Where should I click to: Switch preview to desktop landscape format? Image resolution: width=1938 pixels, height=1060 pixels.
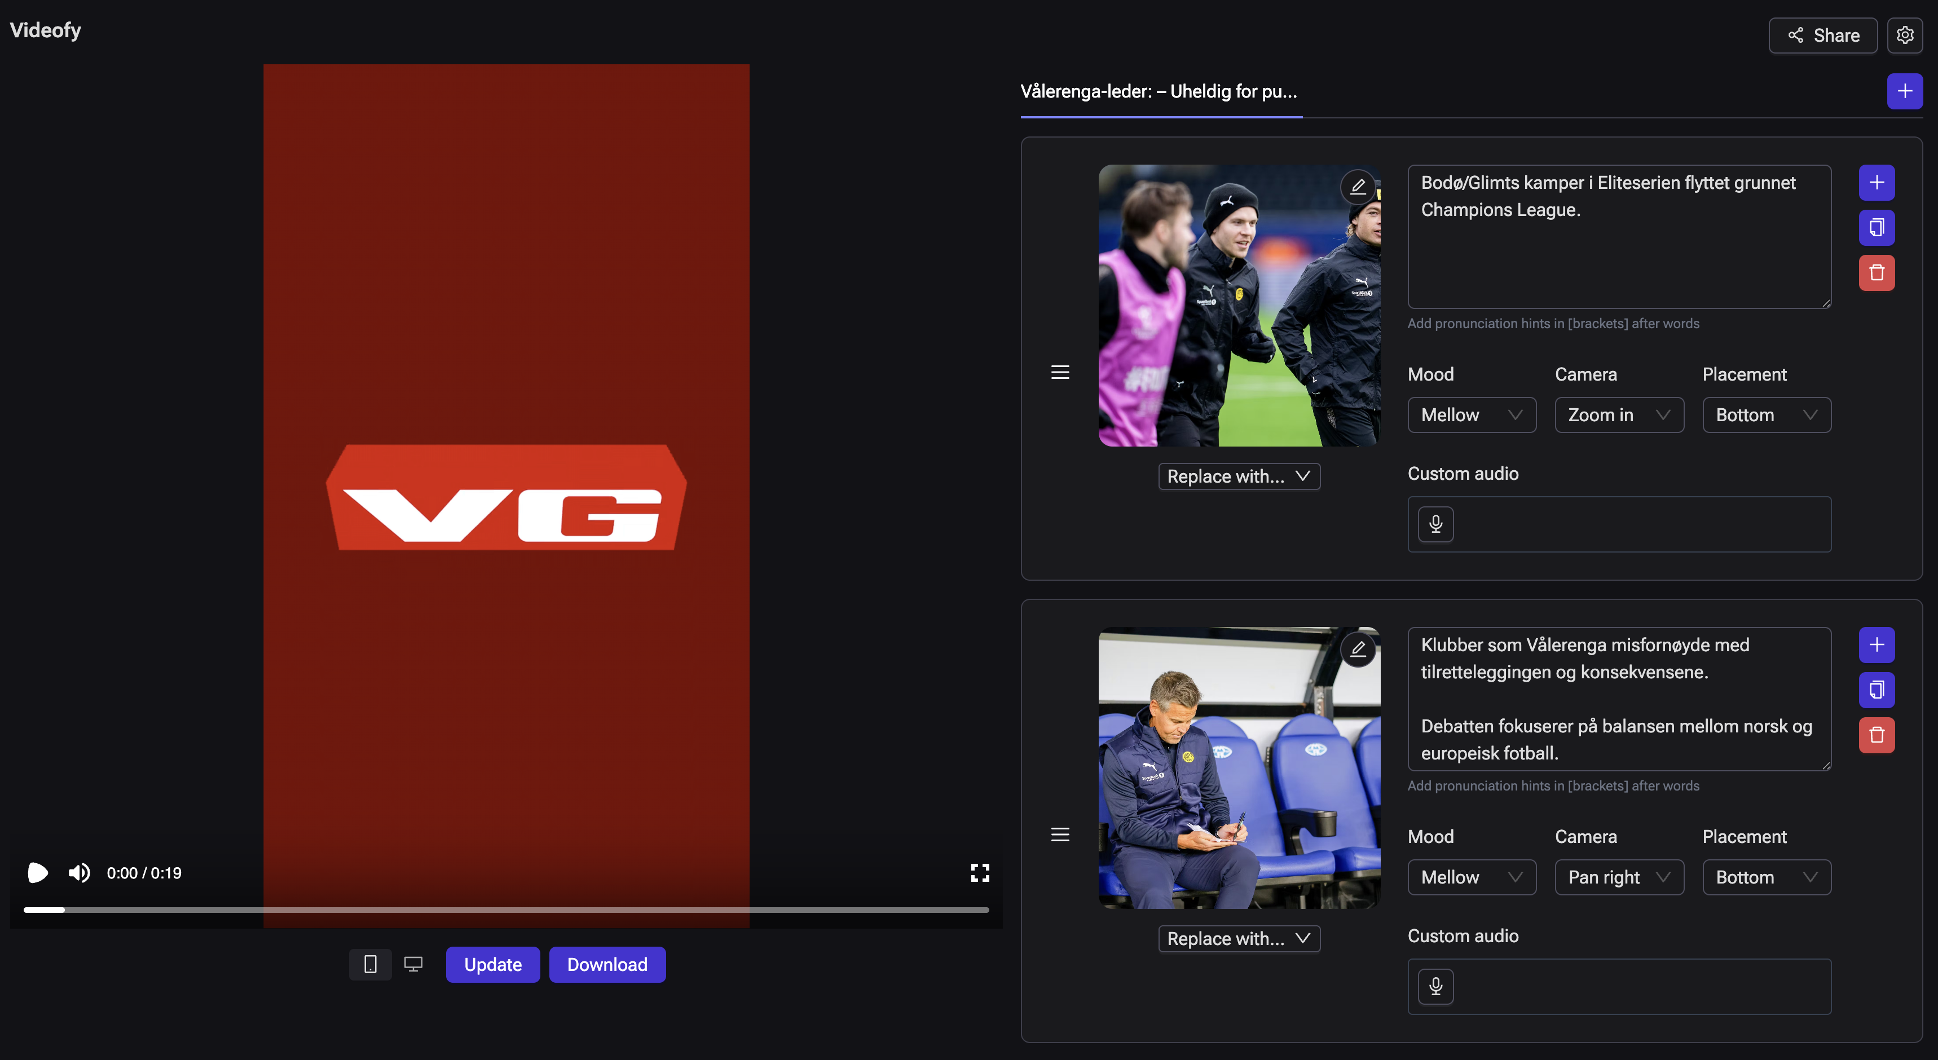coord(413,965)
